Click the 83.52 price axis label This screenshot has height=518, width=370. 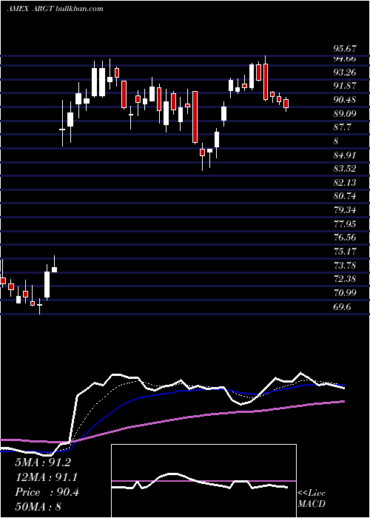click(x=345, y=169)
